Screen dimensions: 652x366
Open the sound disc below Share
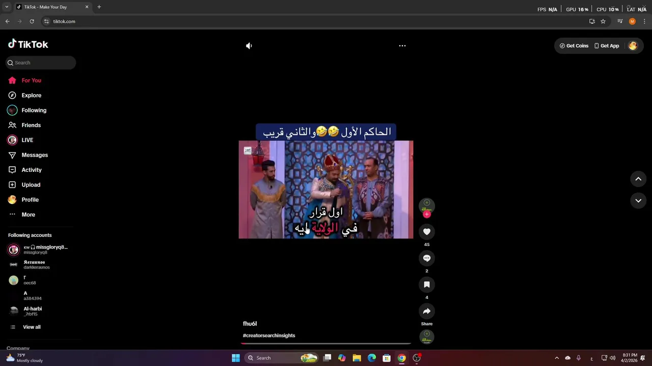[x=427, y=337]
